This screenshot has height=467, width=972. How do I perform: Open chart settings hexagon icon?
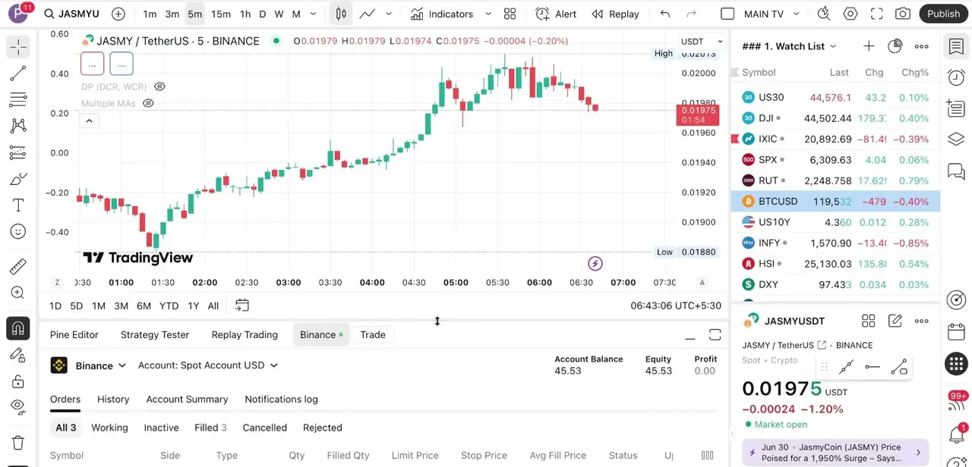(850, 14)
